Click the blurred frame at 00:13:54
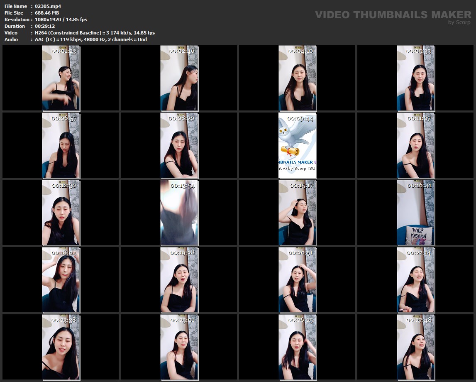476x382 pixels. pos(179,213)
